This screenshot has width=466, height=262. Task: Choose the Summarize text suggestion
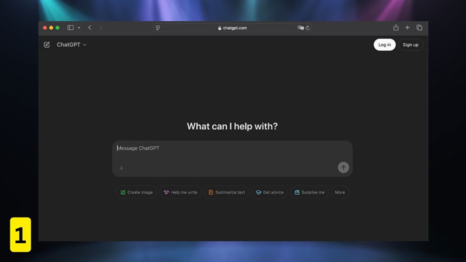click(x=226, y=193)
